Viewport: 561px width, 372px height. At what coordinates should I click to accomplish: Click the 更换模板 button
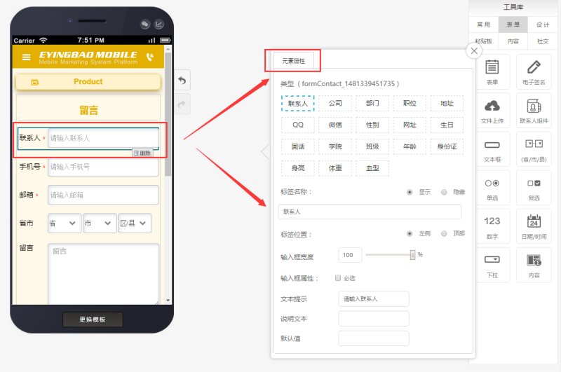(x=93, y=319)
